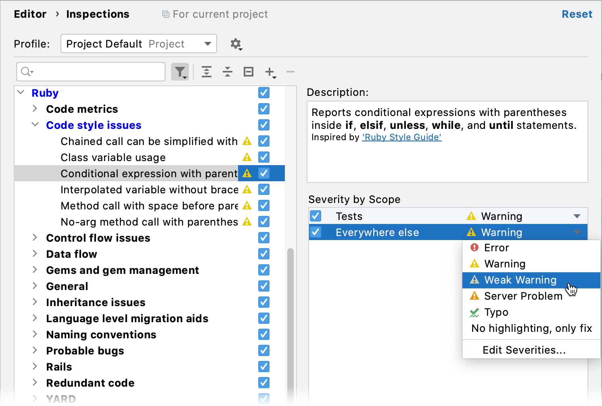Collapse all inspection tree nodes
The width and height of the screenshot is (602, 406).
(x=228, y=72)
